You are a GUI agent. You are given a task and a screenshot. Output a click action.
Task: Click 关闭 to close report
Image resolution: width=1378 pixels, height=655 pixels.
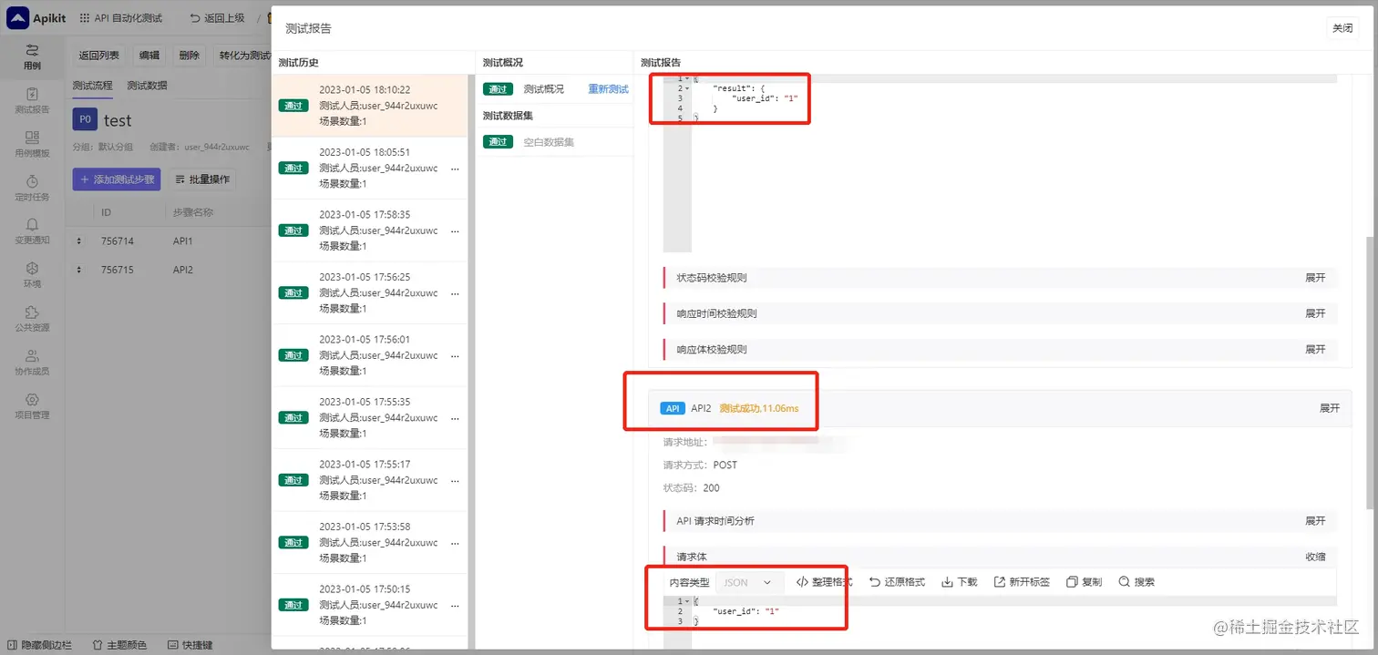[x=1342, y=28]
